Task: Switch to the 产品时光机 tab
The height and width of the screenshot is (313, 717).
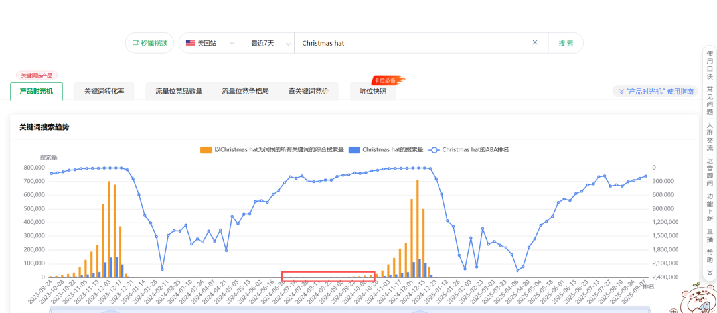Action: tap(37, 91)
